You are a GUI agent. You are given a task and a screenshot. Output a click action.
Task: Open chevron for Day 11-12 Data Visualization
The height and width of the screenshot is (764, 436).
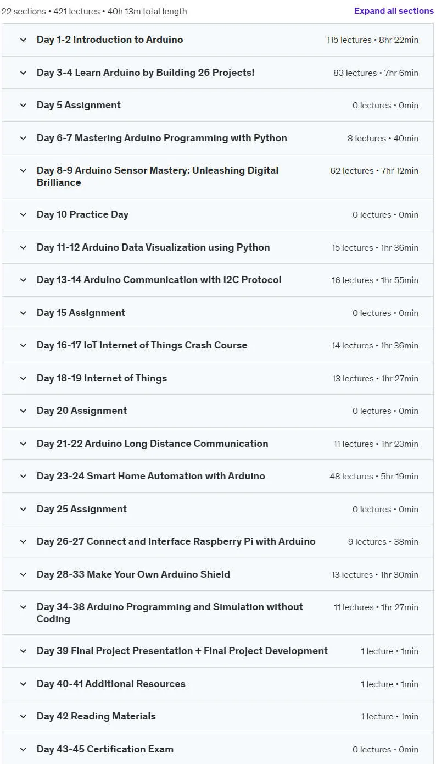tap(23, 247)
